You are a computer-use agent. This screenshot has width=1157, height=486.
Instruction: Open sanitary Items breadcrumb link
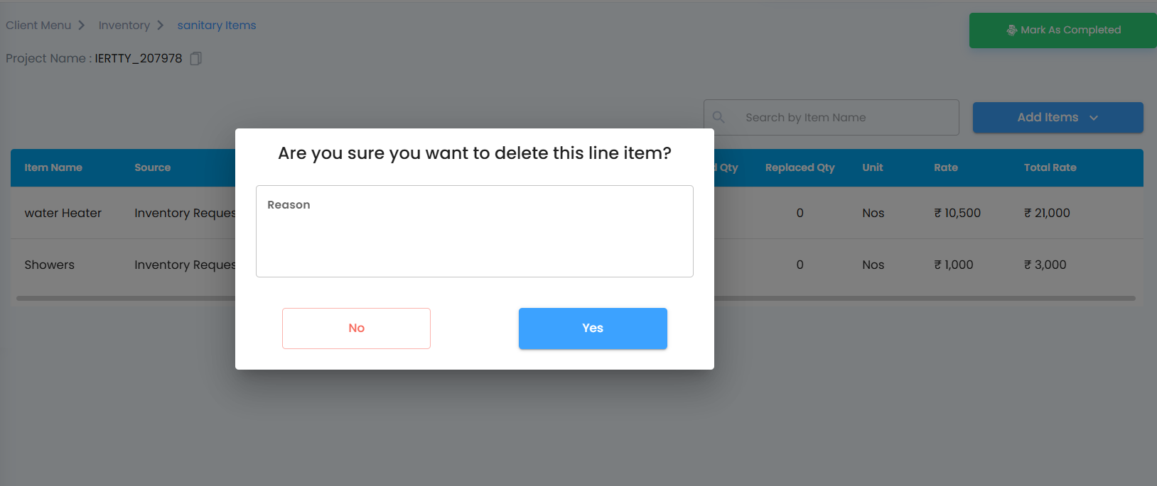coord(217,26)
